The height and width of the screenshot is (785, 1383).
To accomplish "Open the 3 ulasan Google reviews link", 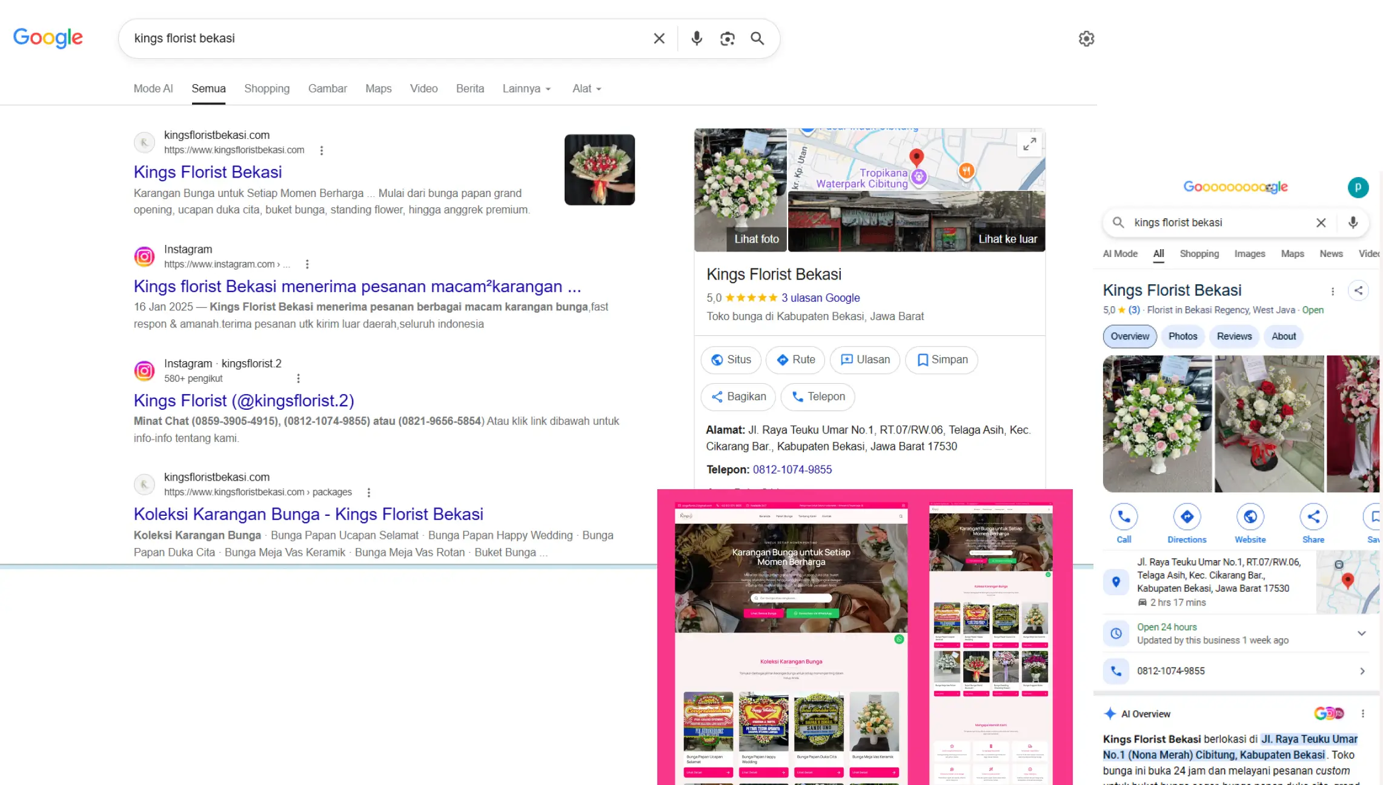I will (x=820, y=298).
